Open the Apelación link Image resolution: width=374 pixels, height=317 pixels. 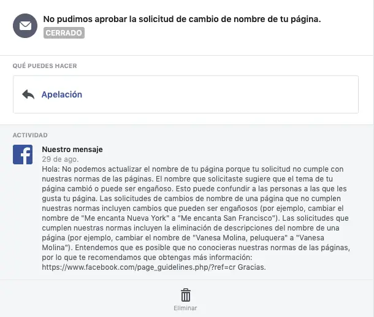(x=62, y=94)
